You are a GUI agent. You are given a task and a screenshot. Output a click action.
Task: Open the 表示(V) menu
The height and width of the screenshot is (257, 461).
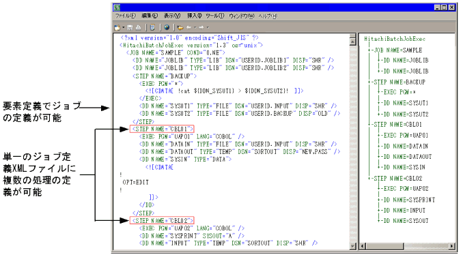172,16
